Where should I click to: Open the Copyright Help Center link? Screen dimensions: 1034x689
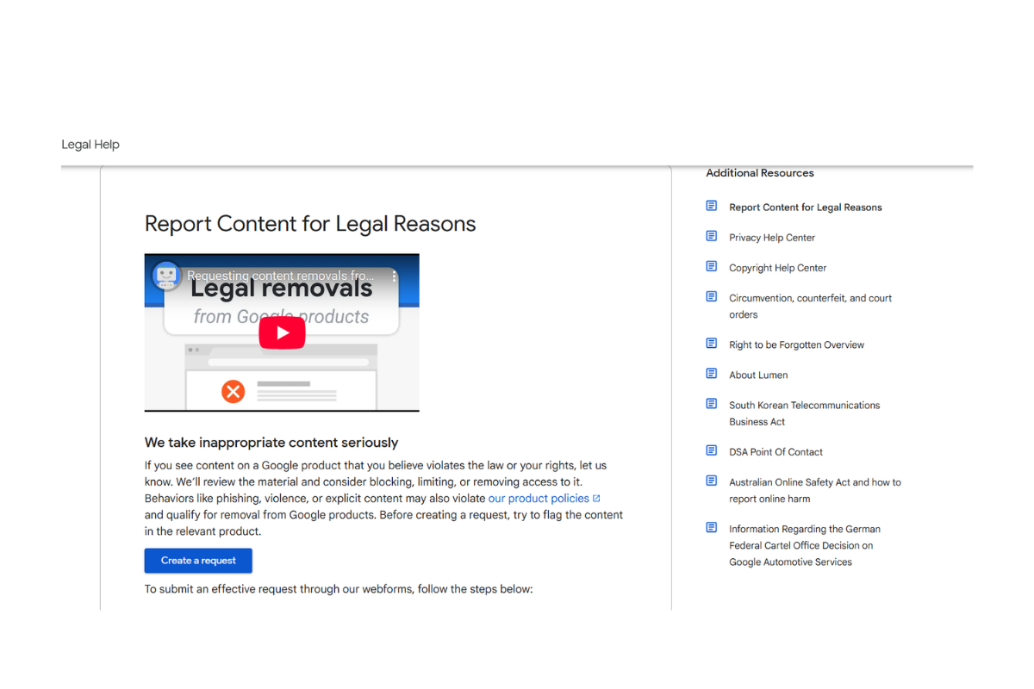[778, 268]
